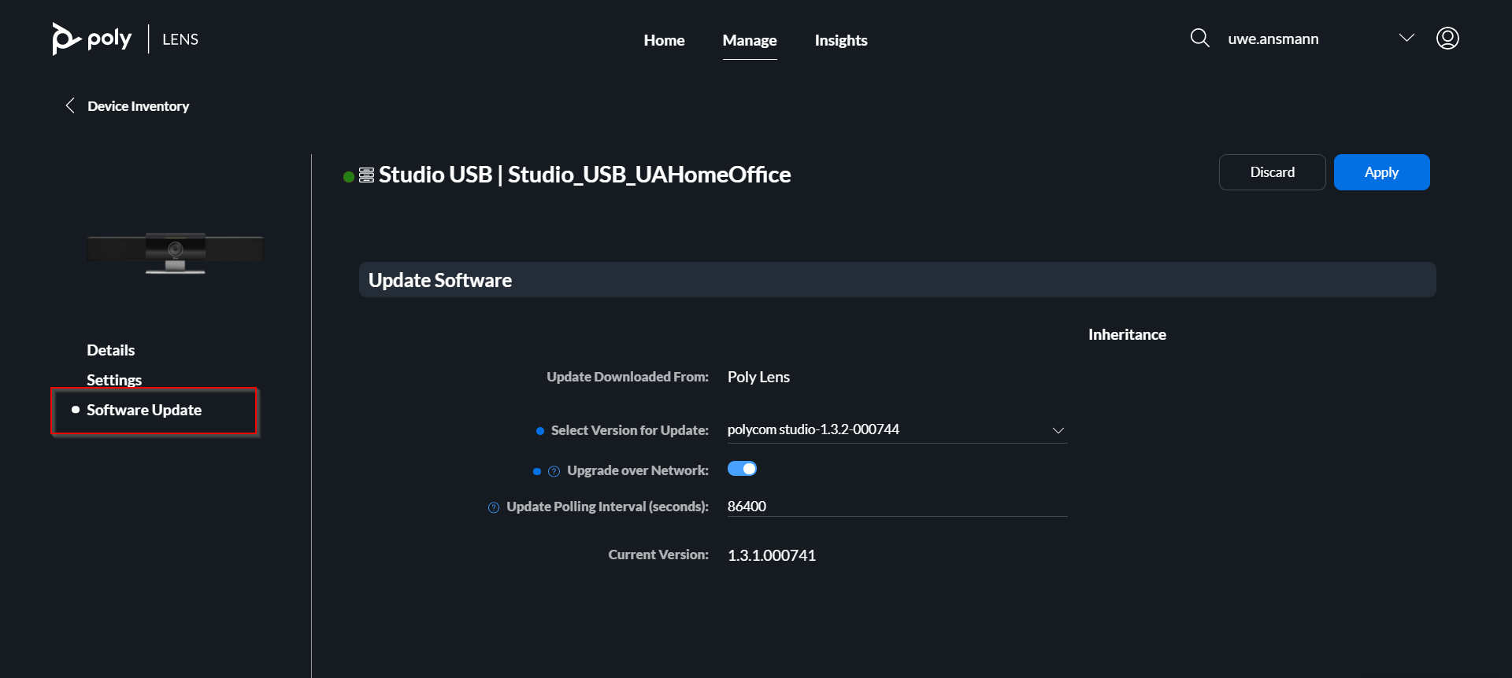Viewport: 1512px width, 678px height.
Task: Click the Discard button
Action: point(1272,172)
